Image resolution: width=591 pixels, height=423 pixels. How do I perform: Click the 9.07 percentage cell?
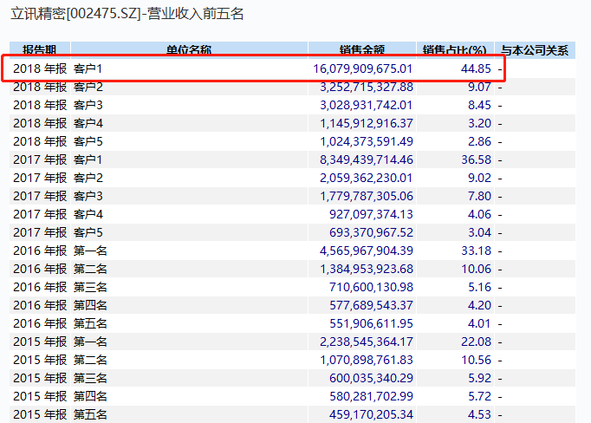tap(479, 87)
